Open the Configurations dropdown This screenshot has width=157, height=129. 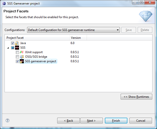point(73,30)
